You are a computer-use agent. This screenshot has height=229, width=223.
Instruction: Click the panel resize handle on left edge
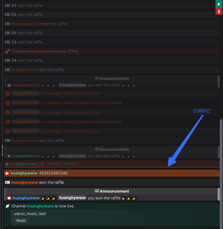point(2,150)
